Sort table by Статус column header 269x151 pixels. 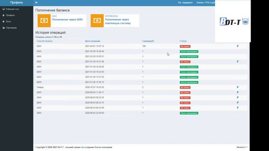[x=183, y=41]
